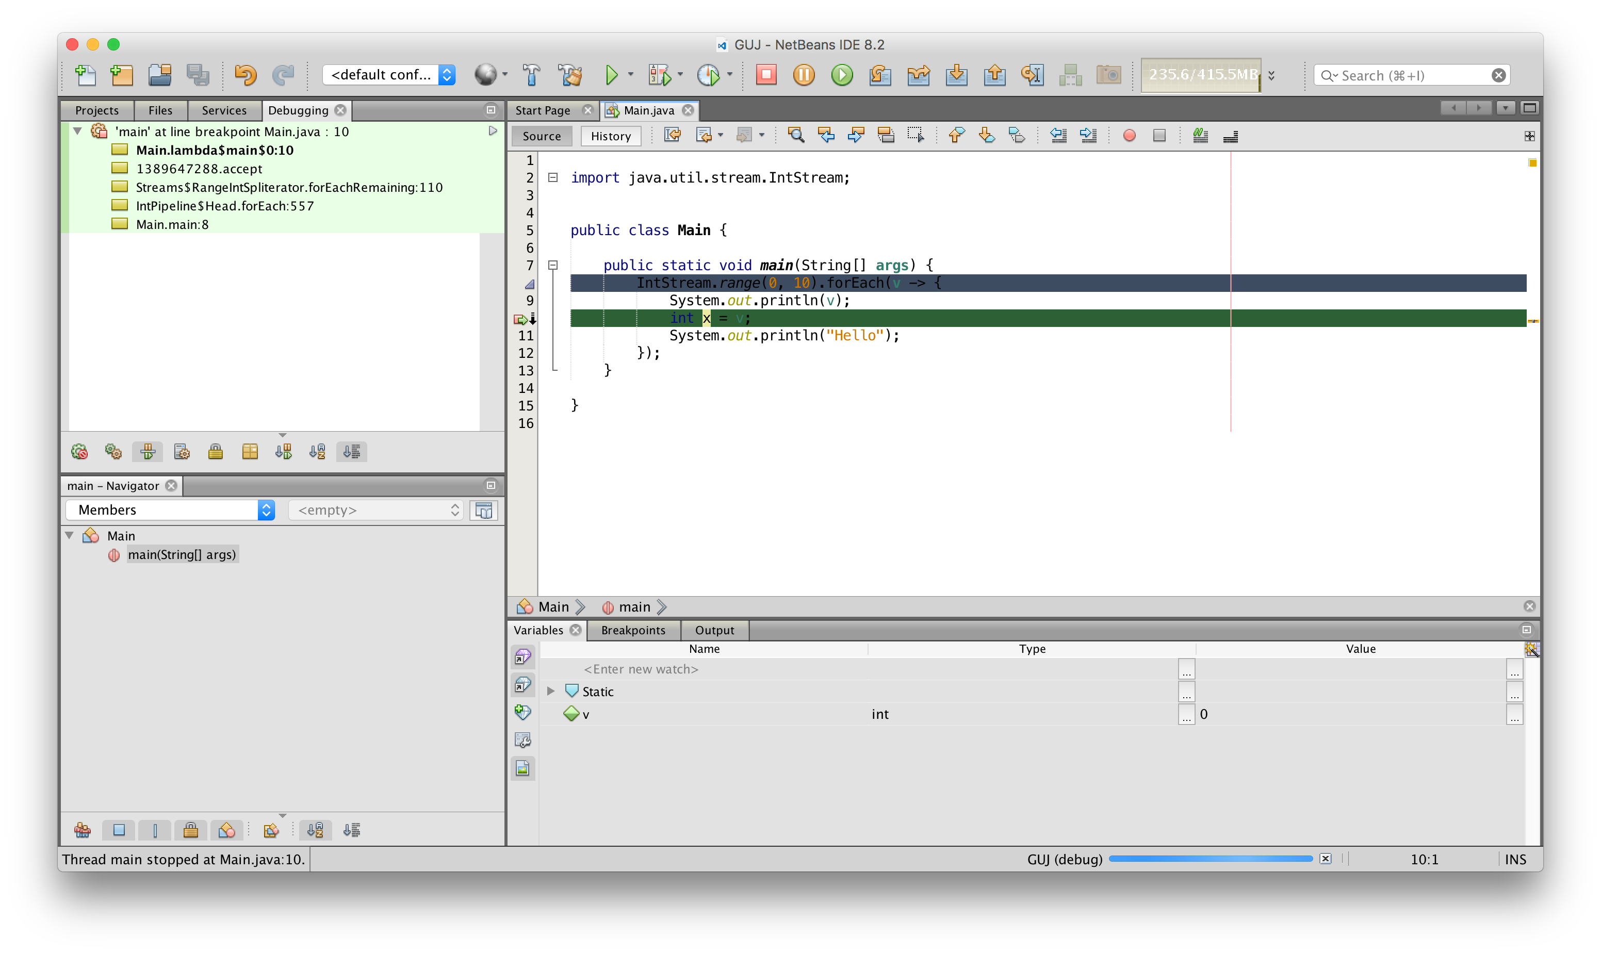
Task: Click the Clean and Build Project icon
Action: coord(569,75)
